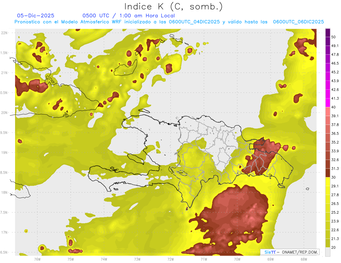
Task: Click the colorbar value '33.9'
Action: (x=335, y=151)
